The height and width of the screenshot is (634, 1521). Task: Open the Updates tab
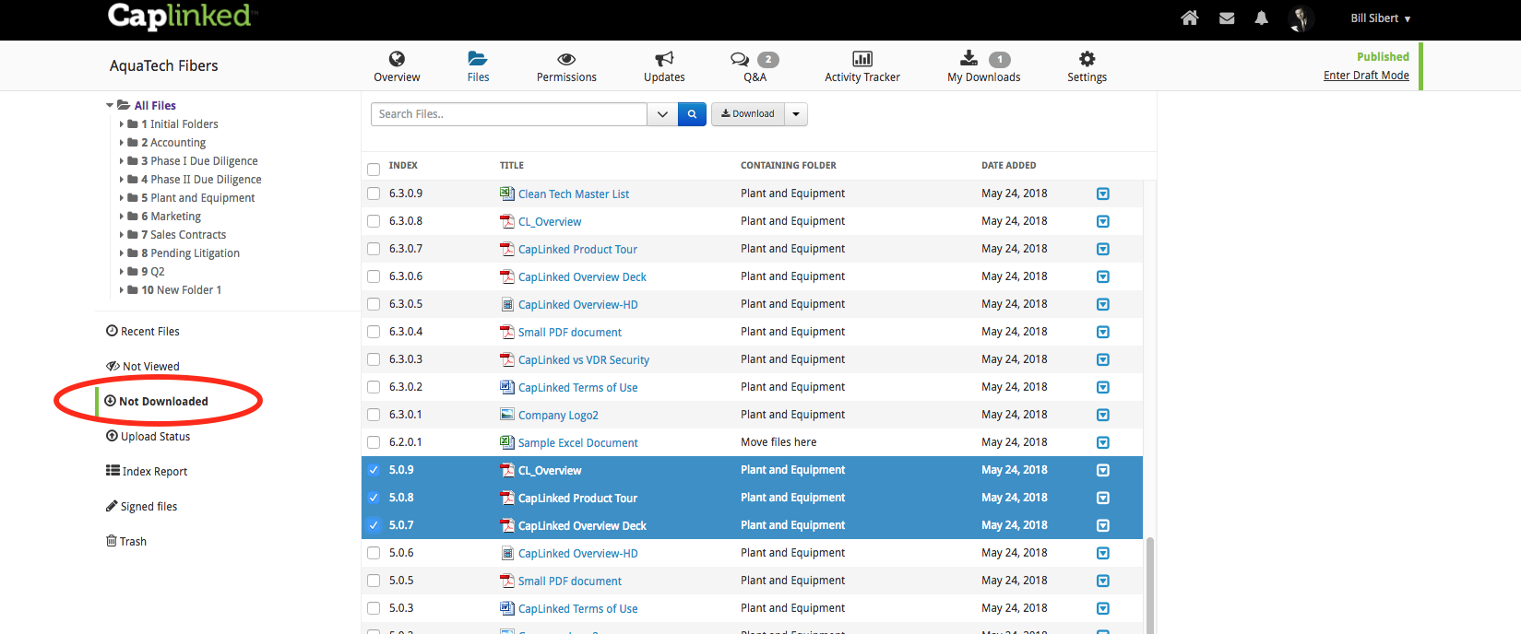coord(664,67)
